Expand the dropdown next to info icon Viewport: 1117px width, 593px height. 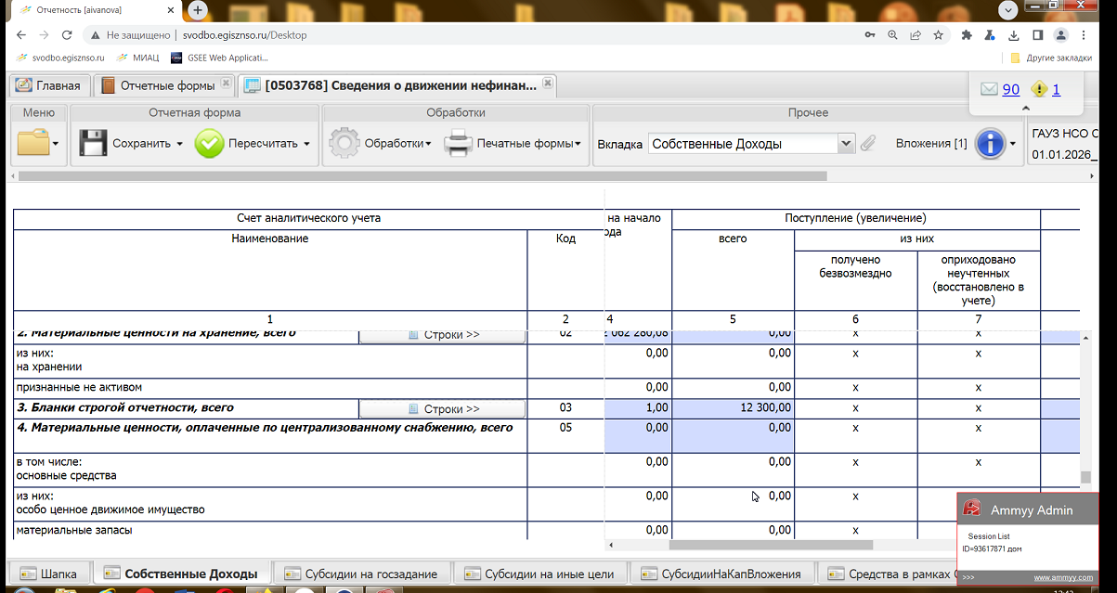pyautogui.click(x=1013, y=144)
